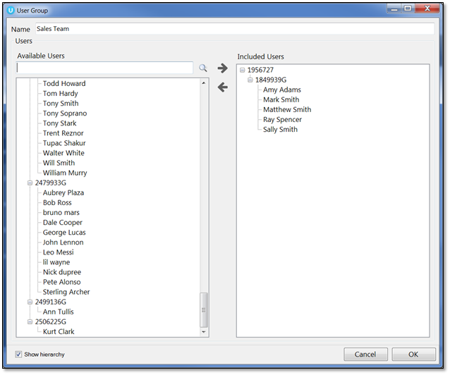
Task: Collapse the 1956727 node in Included Users
Action: [243, 70]
